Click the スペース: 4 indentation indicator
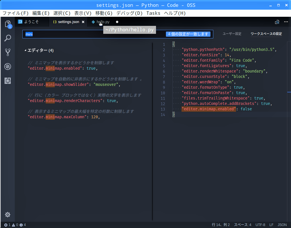Viewport: 291px width, 228px height. point(242,225)
